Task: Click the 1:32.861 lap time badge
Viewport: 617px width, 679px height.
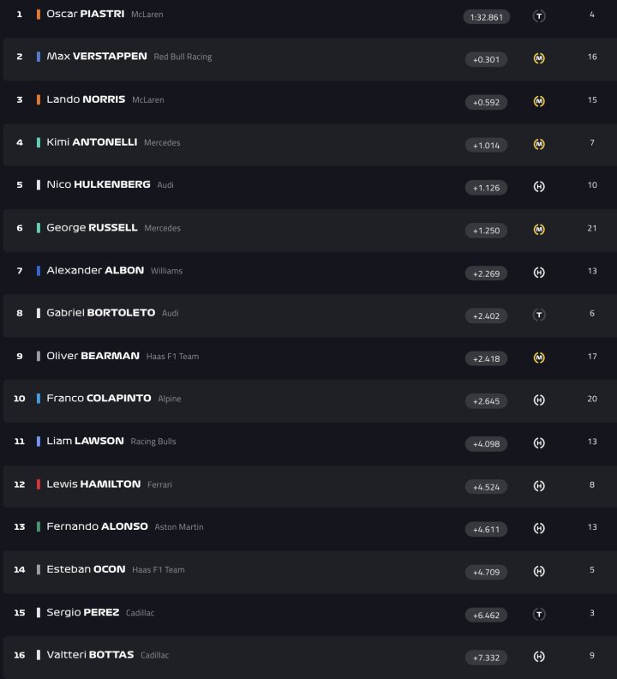Action: click(486, 16)
